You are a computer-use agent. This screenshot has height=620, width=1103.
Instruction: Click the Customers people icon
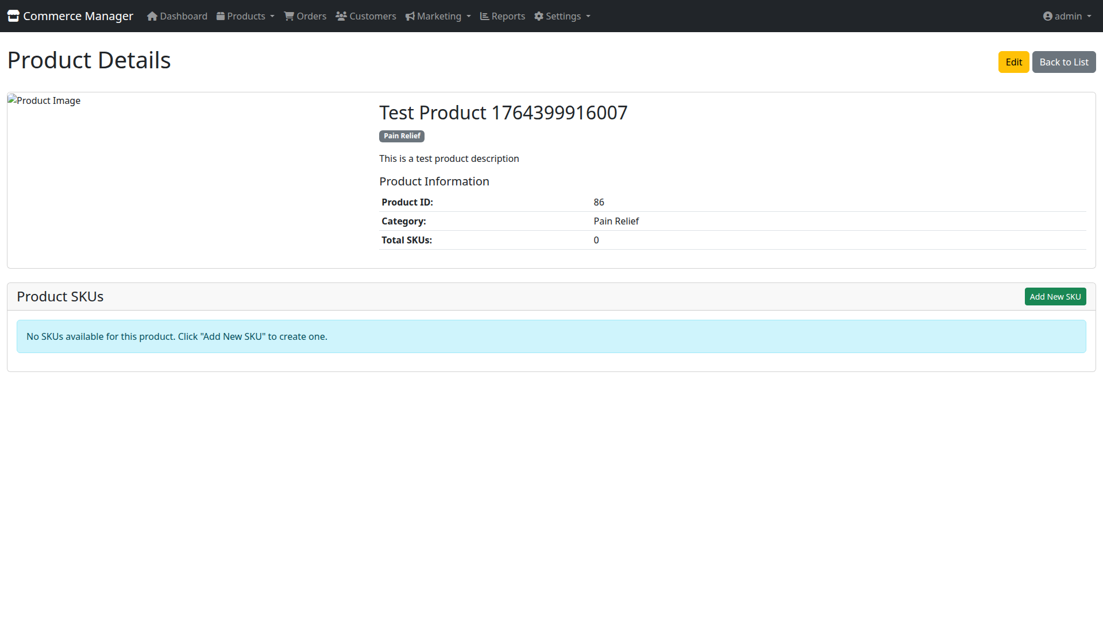341,16
